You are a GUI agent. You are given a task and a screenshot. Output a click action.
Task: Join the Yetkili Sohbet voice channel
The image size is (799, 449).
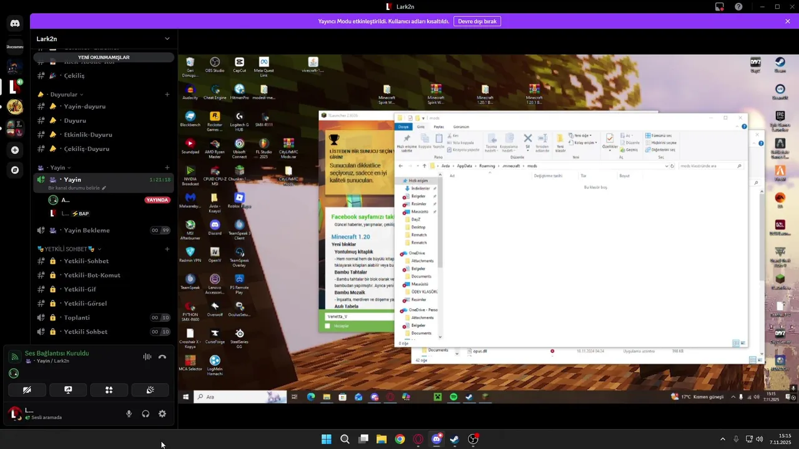click(x=104, y=331)
